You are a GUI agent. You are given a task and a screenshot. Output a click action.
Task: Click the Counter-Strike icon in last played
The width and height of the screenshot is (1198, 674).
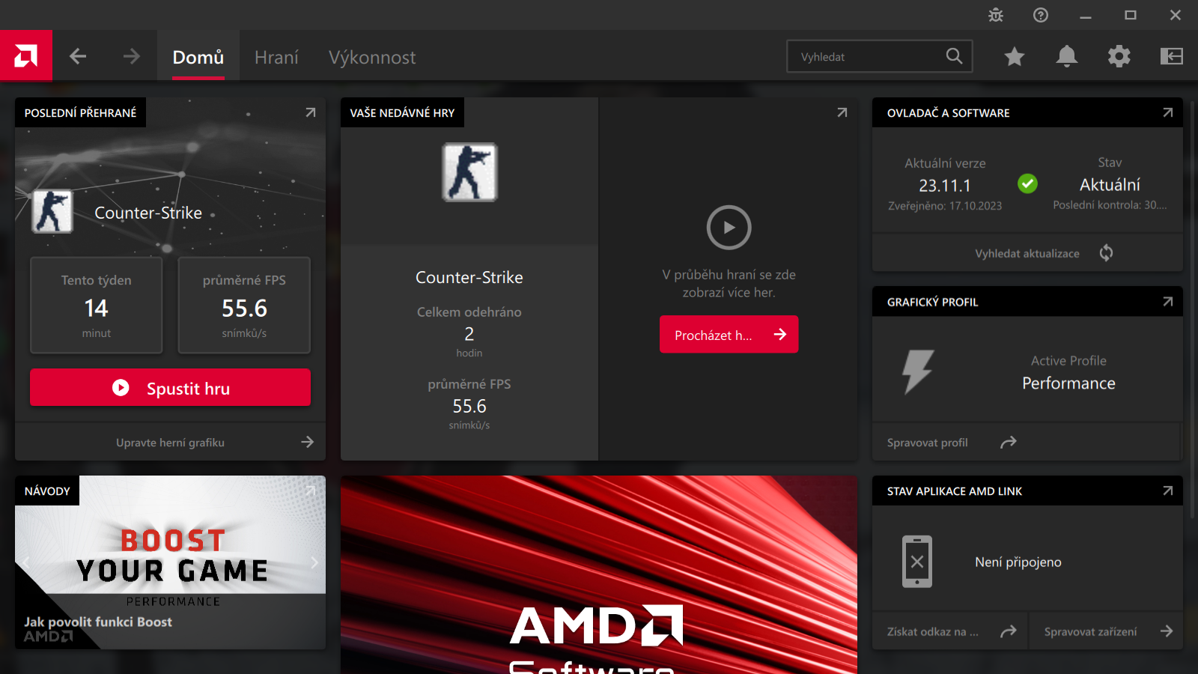(52, 211)
